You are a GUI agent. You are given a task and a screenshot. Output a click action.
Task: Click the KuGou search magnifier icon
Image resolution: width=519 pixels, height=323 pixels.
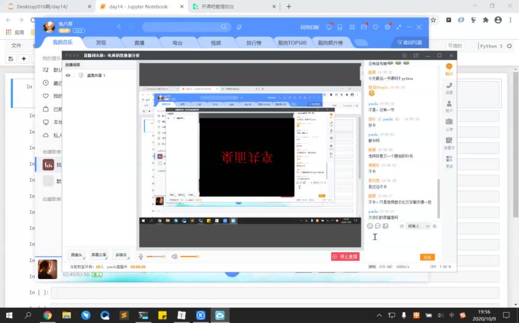[224, 27]
